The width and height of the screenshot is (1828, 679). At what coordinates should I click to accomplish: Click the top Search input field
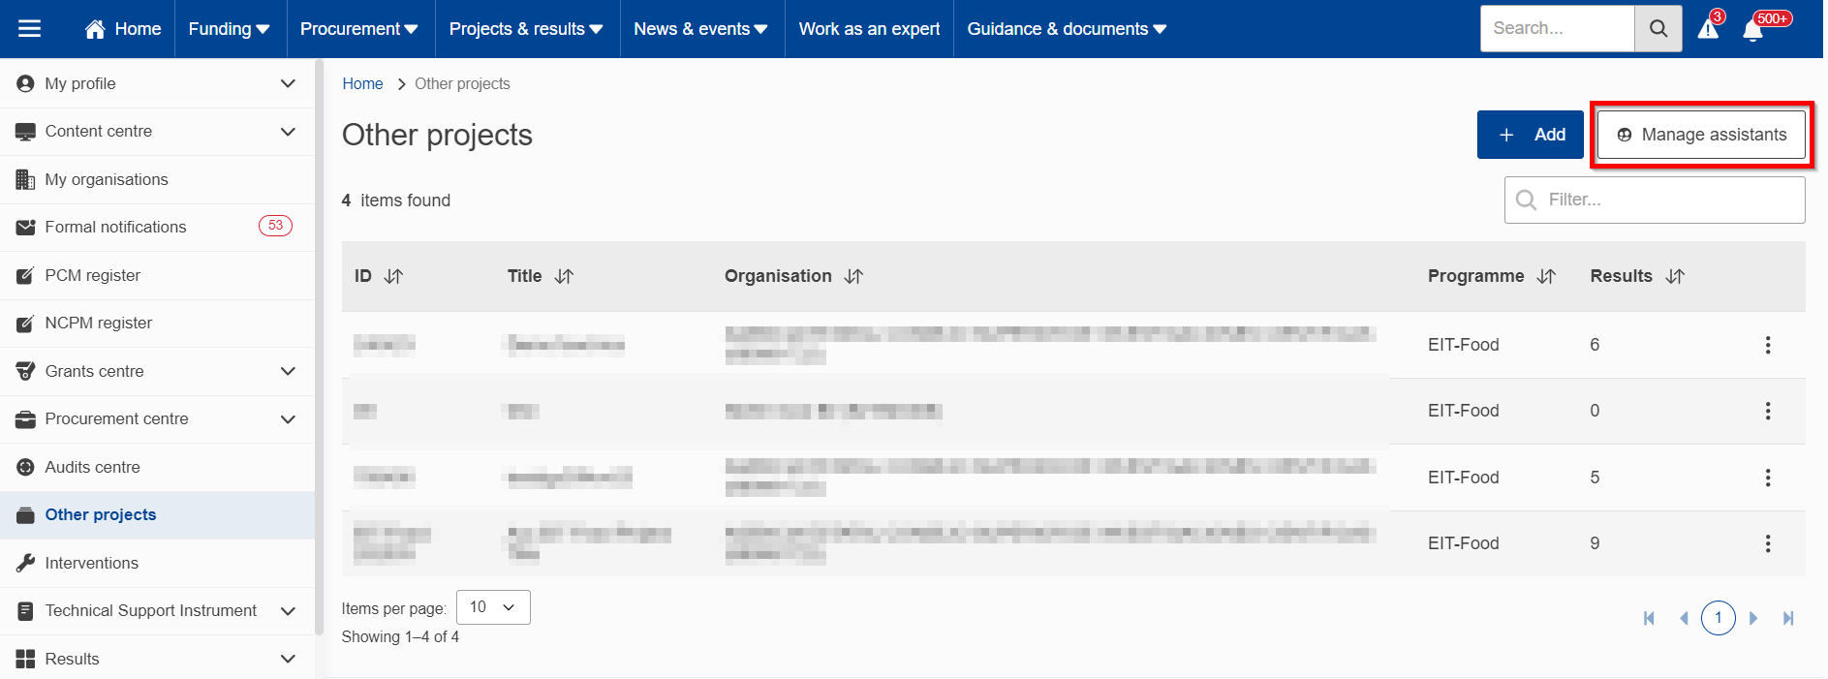[1557, 28]
